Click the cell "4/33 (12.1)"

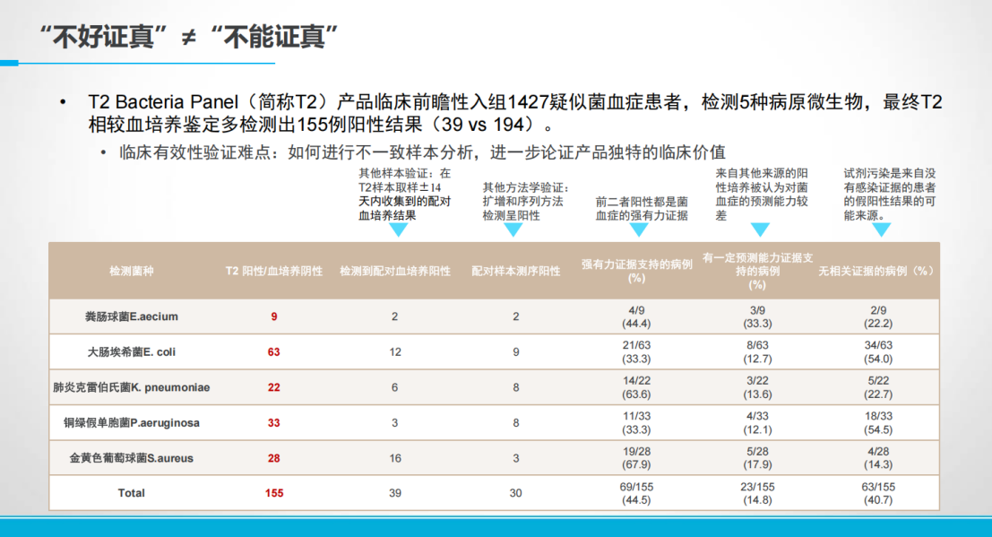tap(757, 423)
